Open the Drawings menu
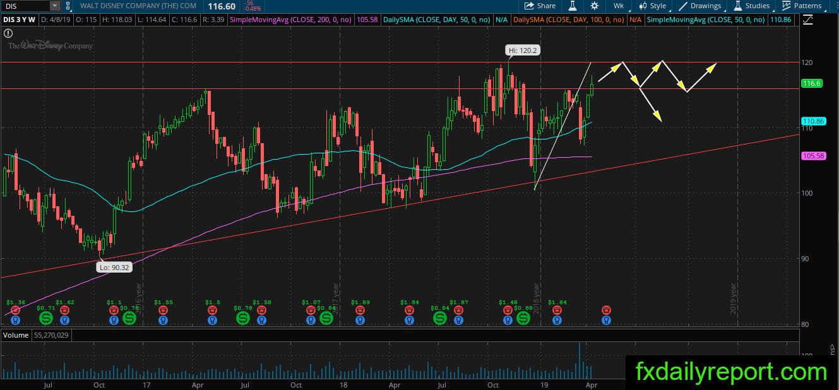Viewport: 839px width, 390px height. click(700, 6)
